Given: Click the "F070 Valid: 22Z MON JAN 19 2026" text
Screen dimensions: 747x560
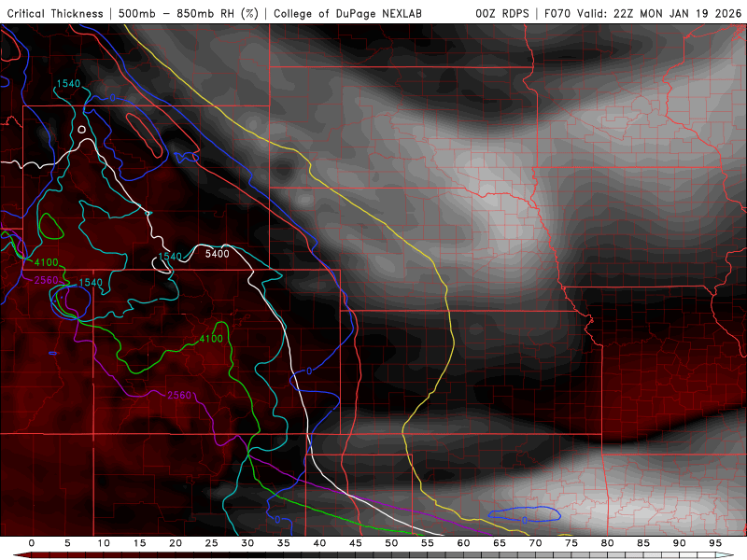Looking at the screenshot, I should [643, 14].
